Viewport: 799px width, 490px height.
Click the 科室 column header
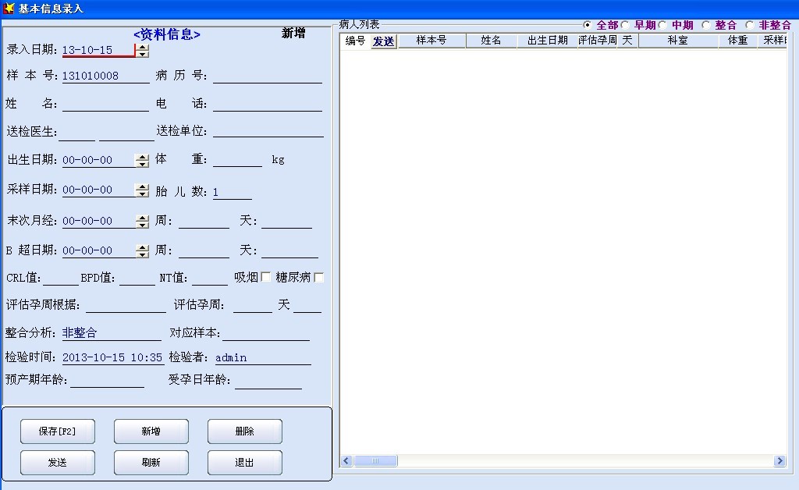[x=678, y=41]
